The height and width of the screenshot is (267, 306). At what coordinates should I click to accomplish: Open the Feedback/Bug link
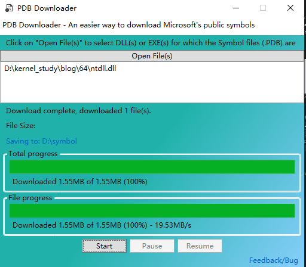(274, 260)
